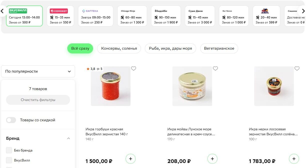Image resolution: width=306 pixels, height=168 pixels.
Task: Click the right arrow of the store carousel
Action: [303, 11]
